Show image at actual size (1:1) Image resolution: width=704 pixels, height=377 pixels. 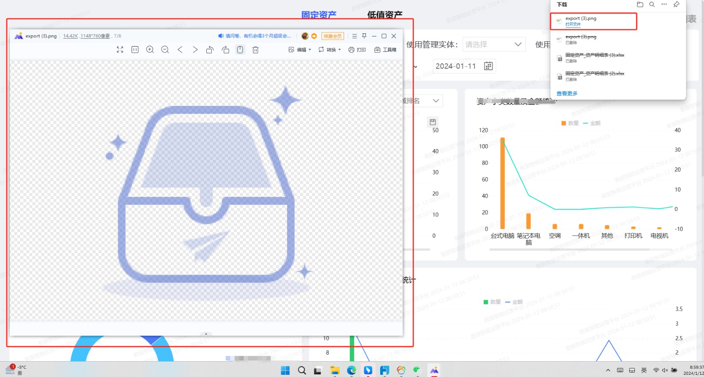click(135, 50)
